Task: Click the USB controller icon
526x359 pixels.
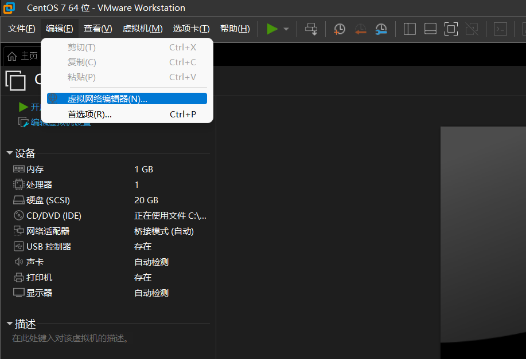Action: tap(19, 246)
